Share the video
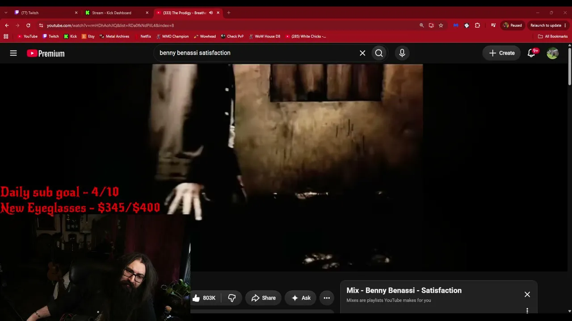This screenshot has height=321, width=572. (x=263, y=298)
